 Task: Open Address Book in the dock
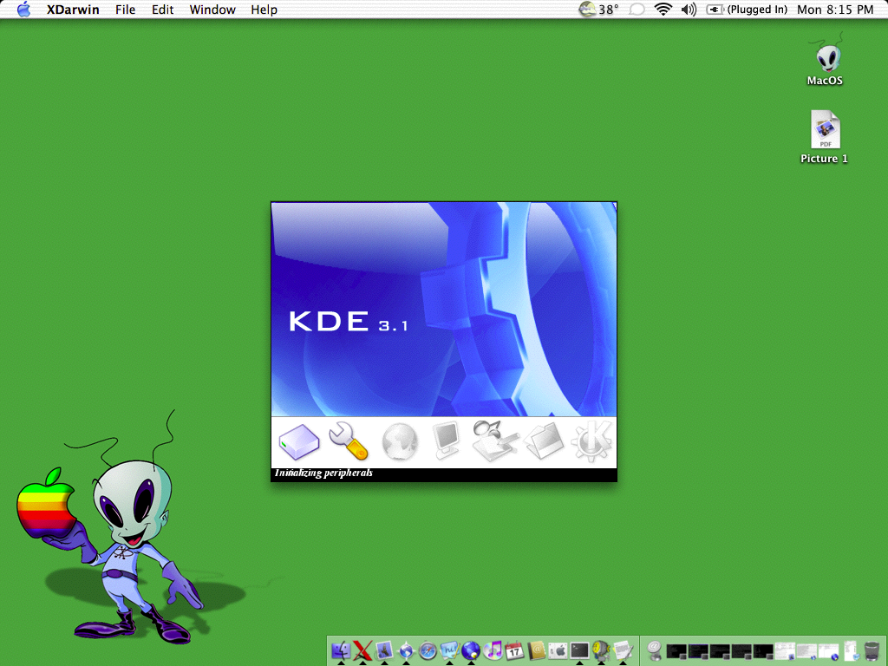pos(536,650)
